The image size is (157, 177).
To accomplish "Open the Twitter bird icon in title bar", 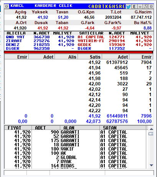I will tap(128, 7).
